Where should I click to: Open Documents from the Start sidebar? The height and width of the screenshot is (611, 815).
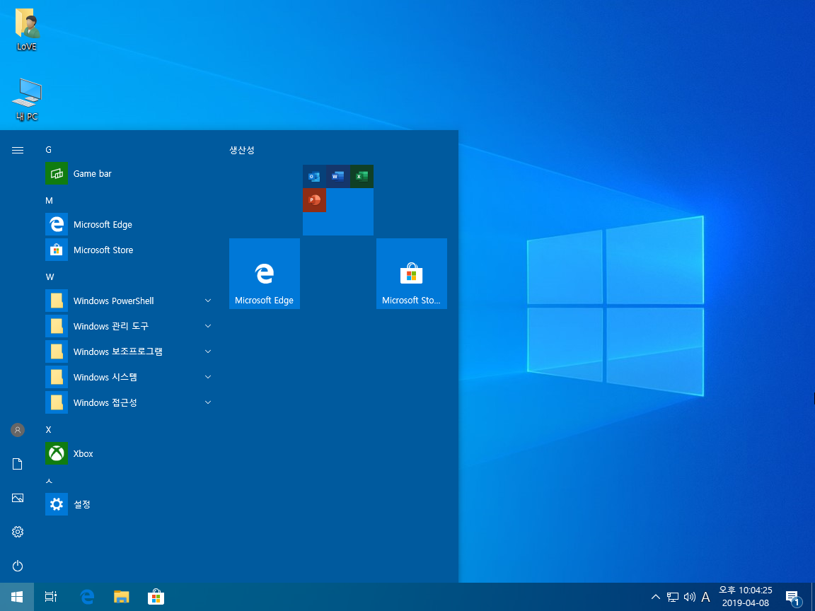18,464
